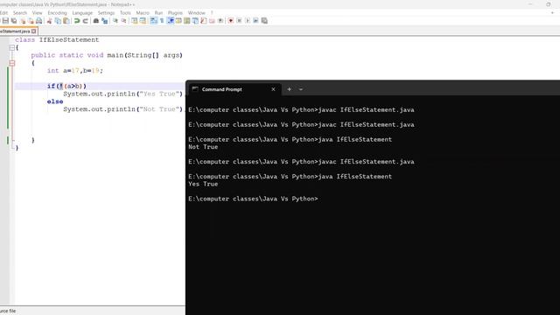Open the Encoding menu
The height and width of the screenshot is (315, 560).
coord(57,13)
